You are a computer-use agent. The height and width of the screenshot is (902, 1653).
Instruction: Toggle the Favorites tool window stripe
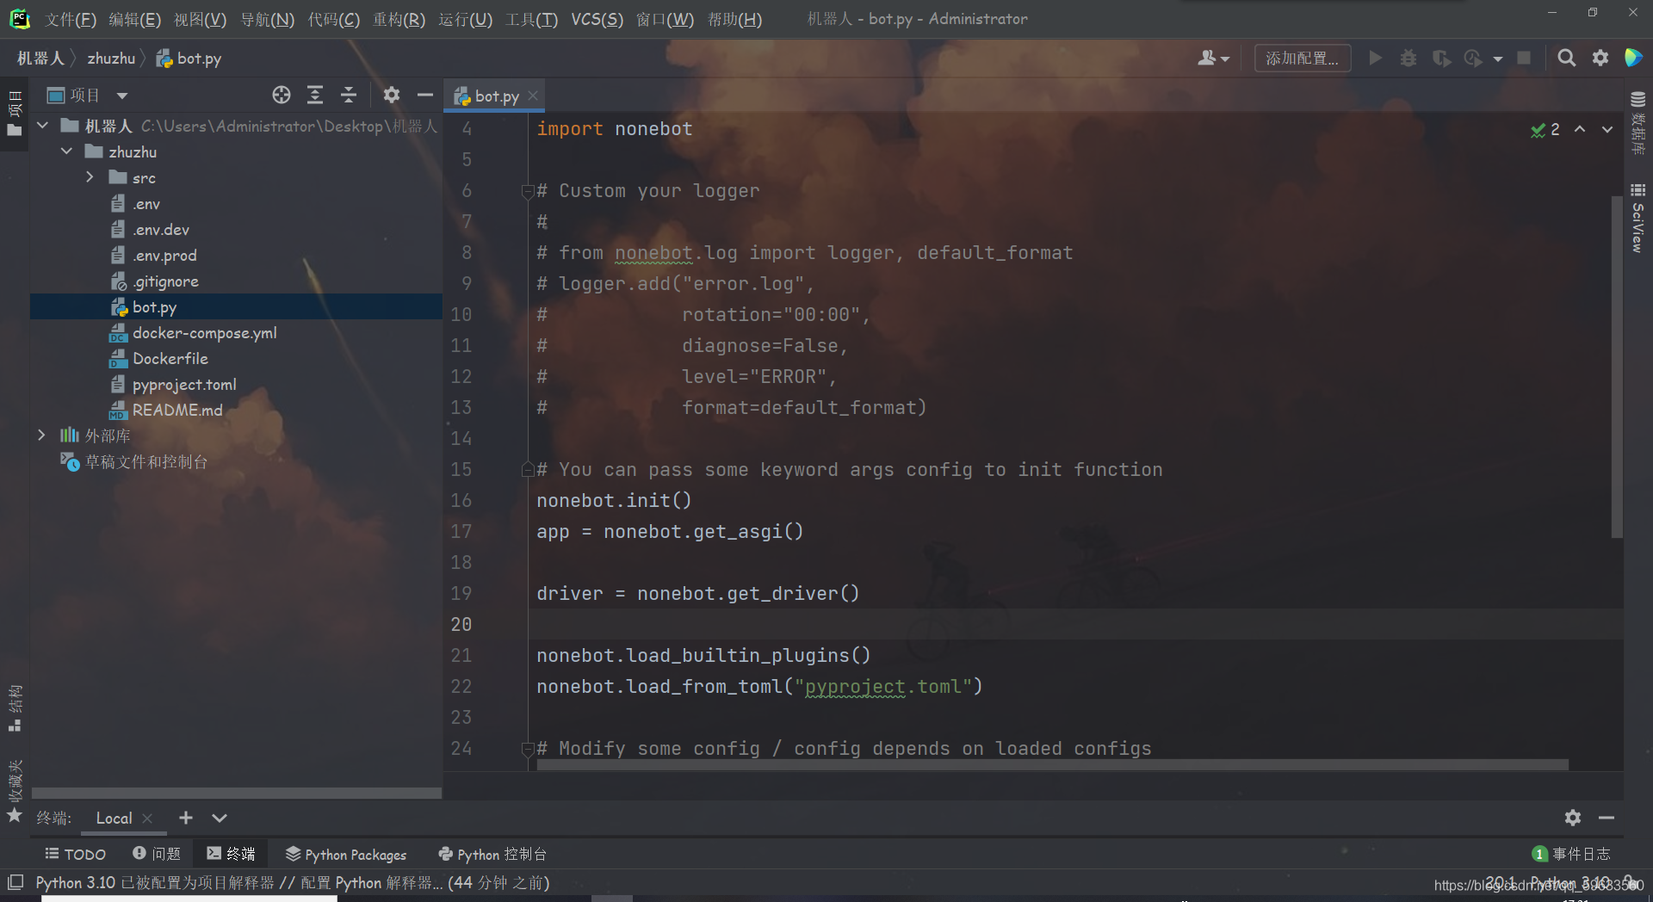(15, 790)
